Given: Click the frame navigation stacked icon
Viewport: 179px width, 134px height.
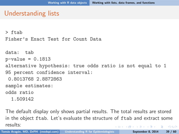Looking at the screenshot, I should click(130, 127).
